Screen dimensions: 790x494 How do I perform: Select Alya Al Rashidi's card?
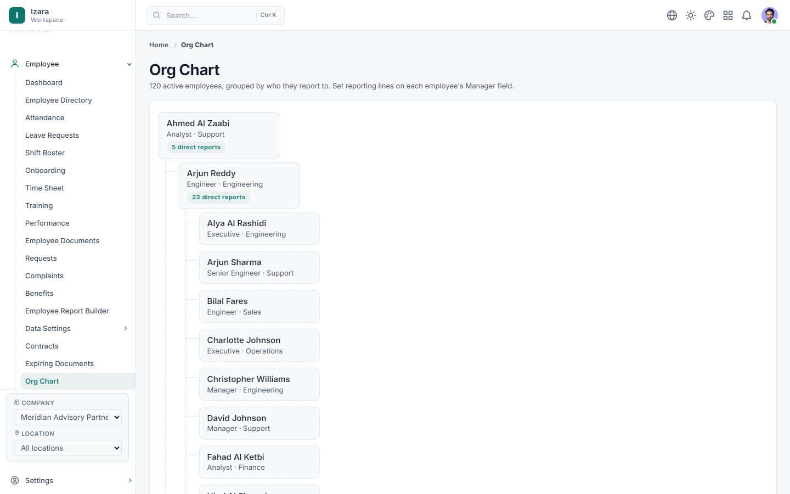259,228
